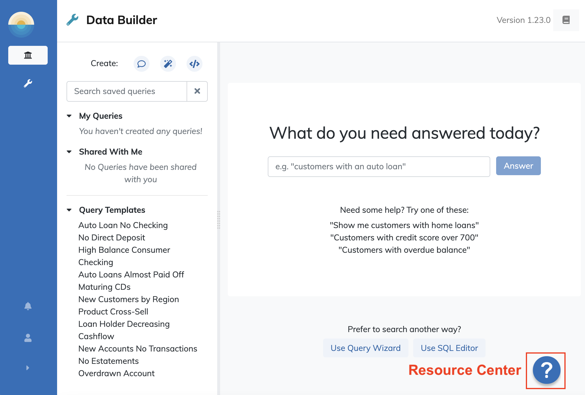Click the panel resize handle grip
585x395 pixels.
tap(219, 220)
